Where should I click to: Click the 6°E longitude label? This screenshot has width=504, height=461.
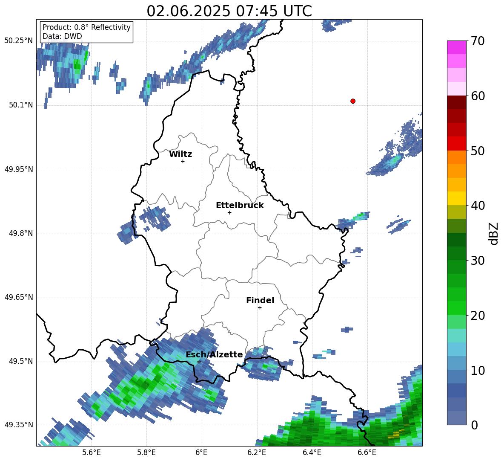click(x=201, y=452)
